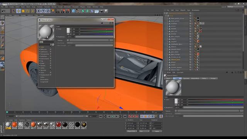Screen dimensions: 247x139
Task: Collapse the top-level object tree node
Action: tap(165, 13)
